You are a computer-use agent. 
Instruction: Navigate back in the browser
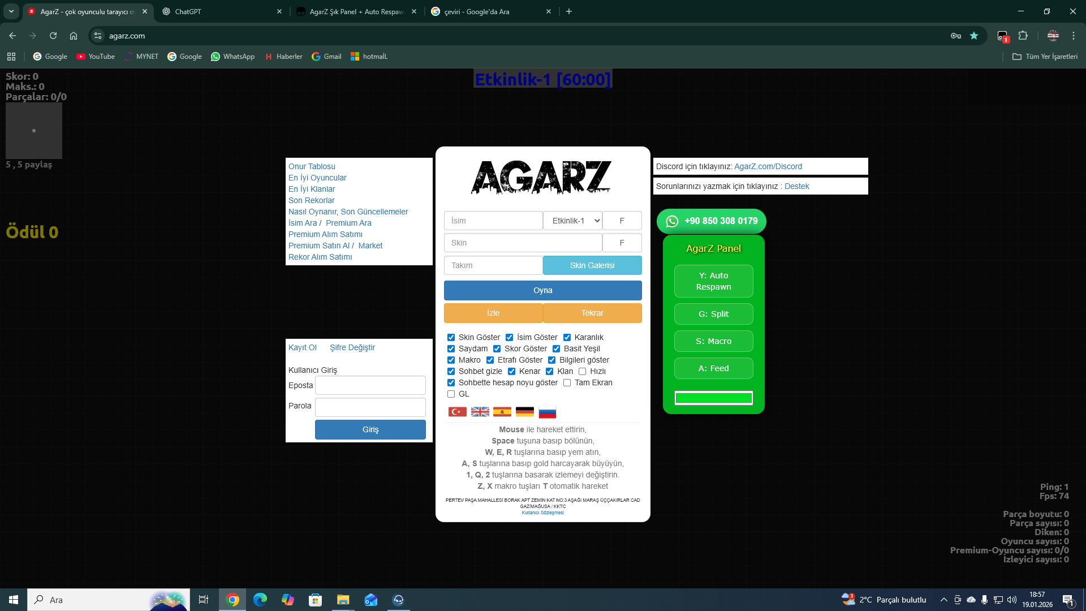[12, 36]
